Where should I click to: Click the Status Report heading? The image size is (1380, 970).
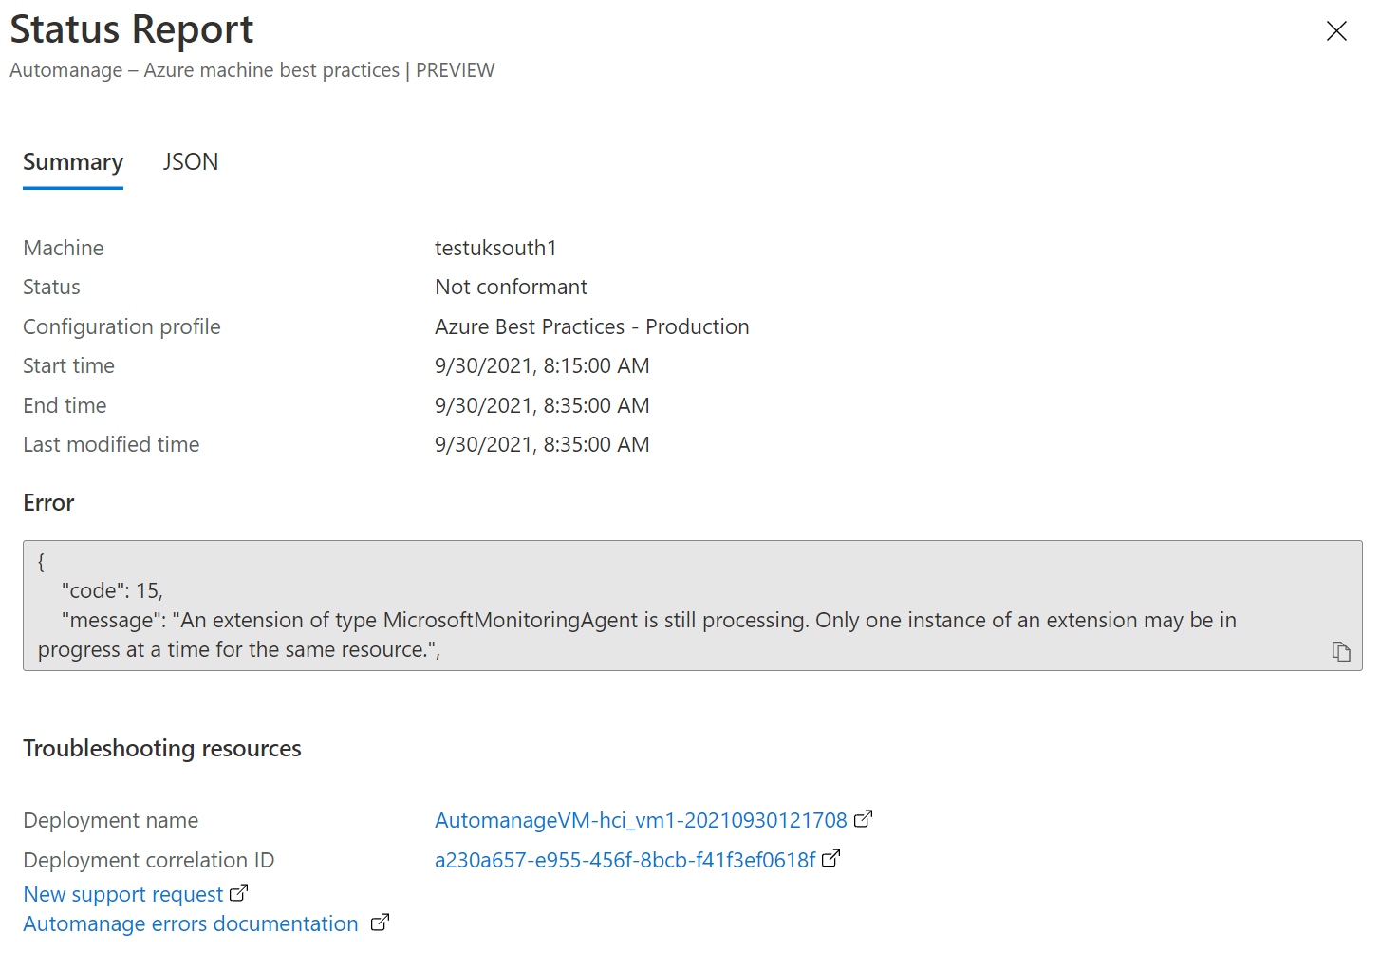[132, 30]
